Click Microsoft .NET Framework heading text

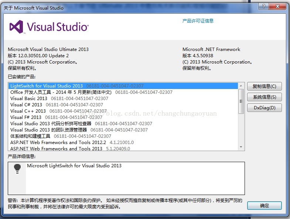click(211, 49)
